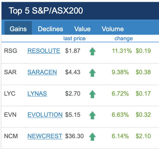
Task: Click the 11.31% change for RESOLUTE
Action: [122, 51]
